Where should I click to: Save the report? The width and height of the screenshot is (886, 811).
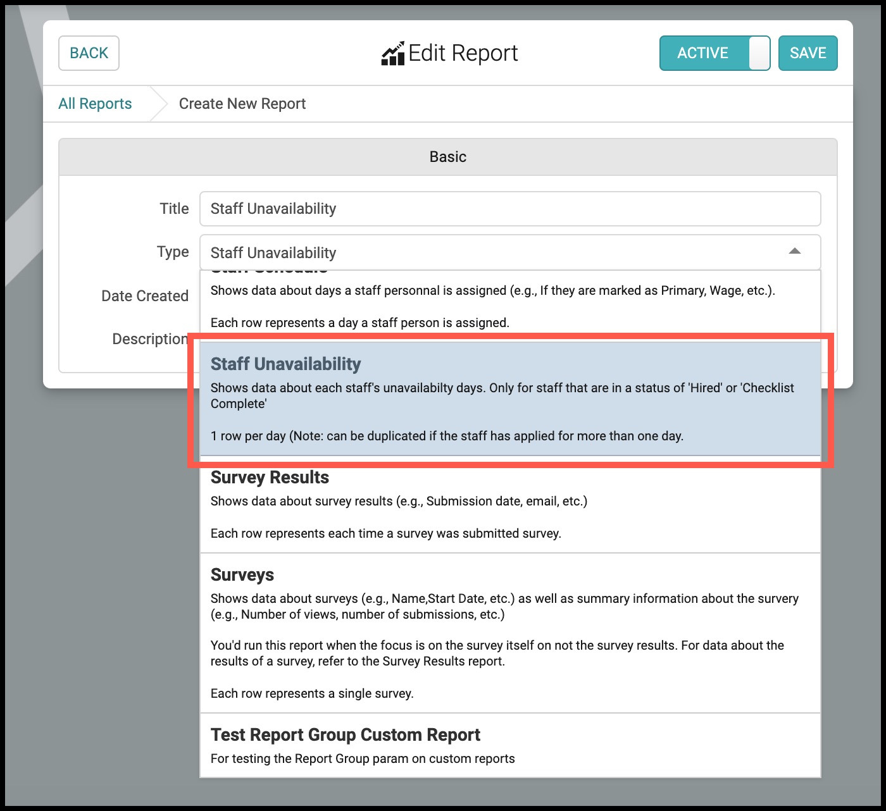[x=808, y=53]
